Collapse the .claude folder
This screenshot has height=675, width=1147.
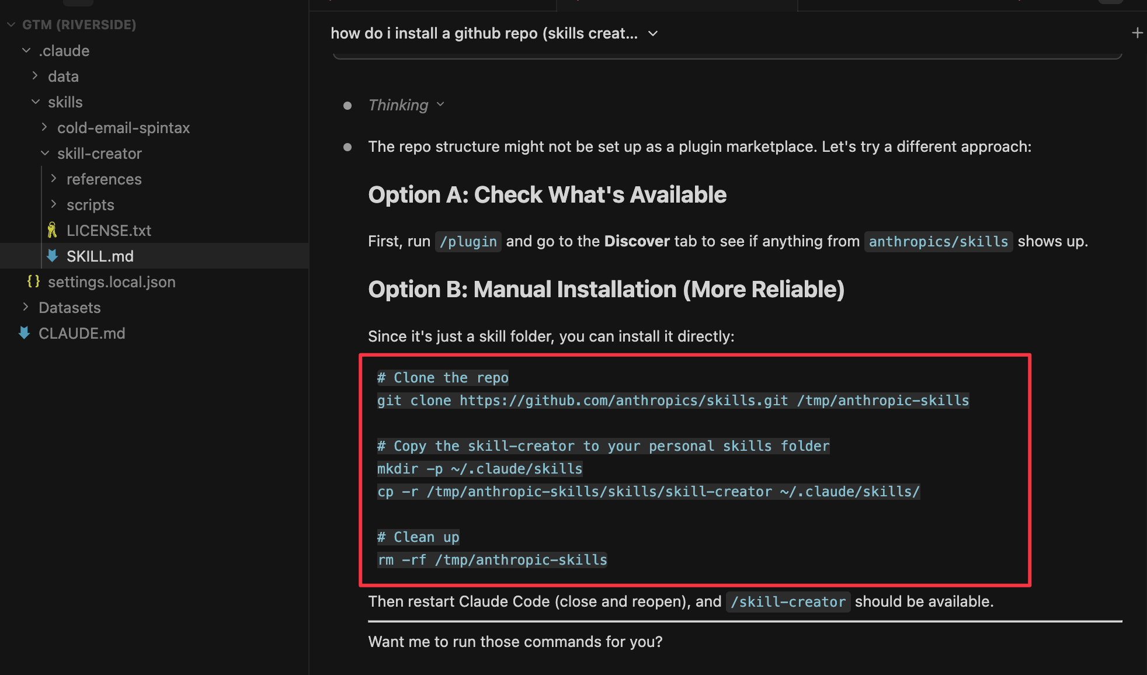26,51
